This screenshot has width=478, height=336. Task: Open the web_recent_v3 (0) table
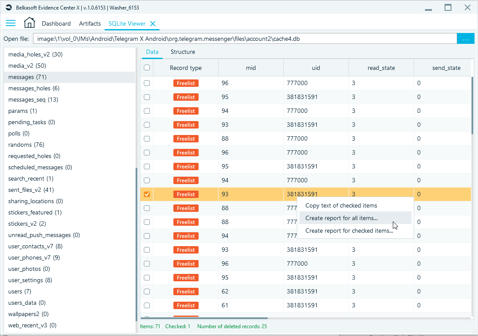pos(69,325)
